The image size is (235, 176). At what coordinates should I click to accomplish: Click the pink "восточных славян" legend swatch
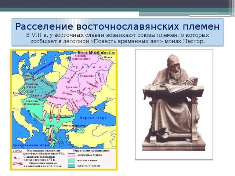pyautogui.click(x=71, y=155)
